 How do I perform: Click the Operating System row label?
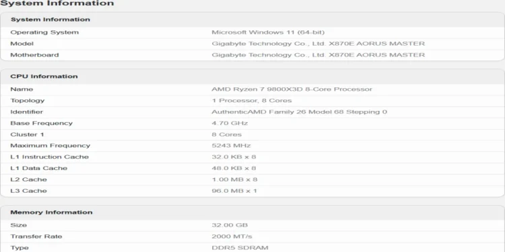[44, 32]
